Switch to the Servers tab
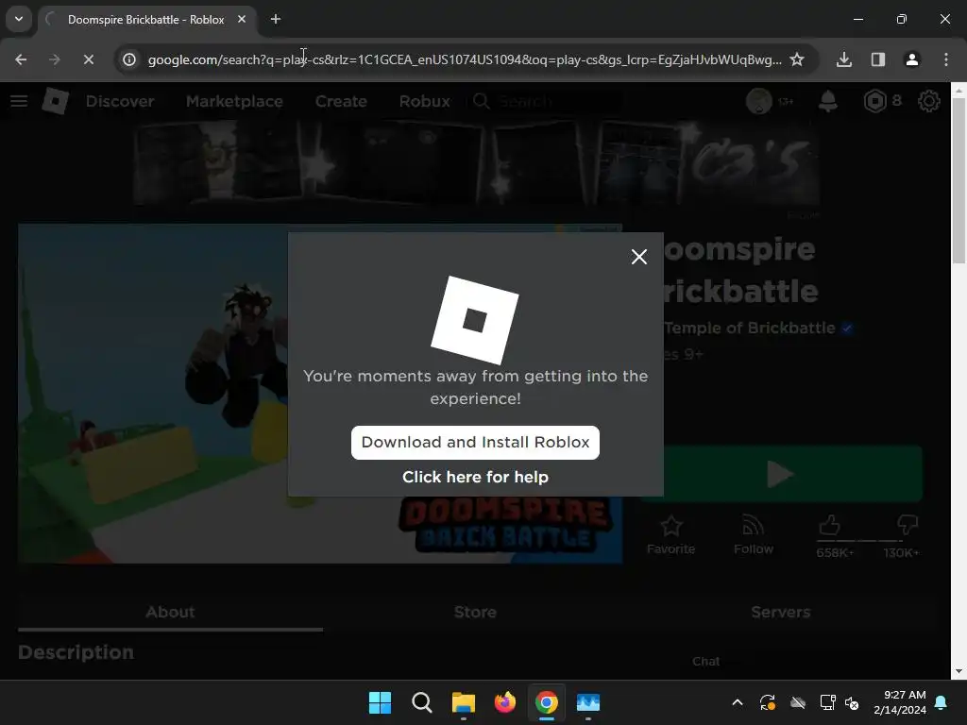 pos(780,612)
